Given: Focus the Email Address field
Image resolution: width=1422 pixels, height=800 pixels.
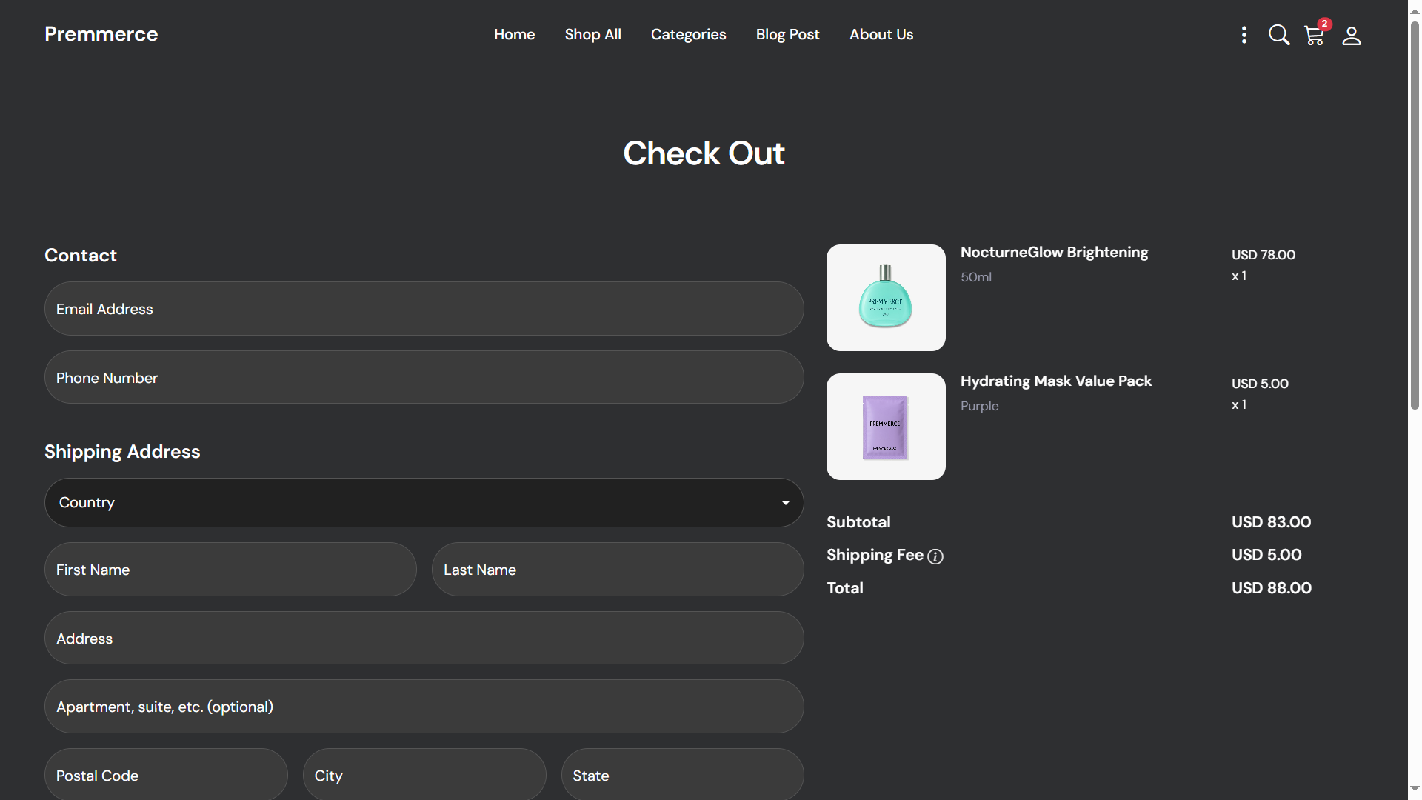Looking at the screenshot, I should click(424, 309).
